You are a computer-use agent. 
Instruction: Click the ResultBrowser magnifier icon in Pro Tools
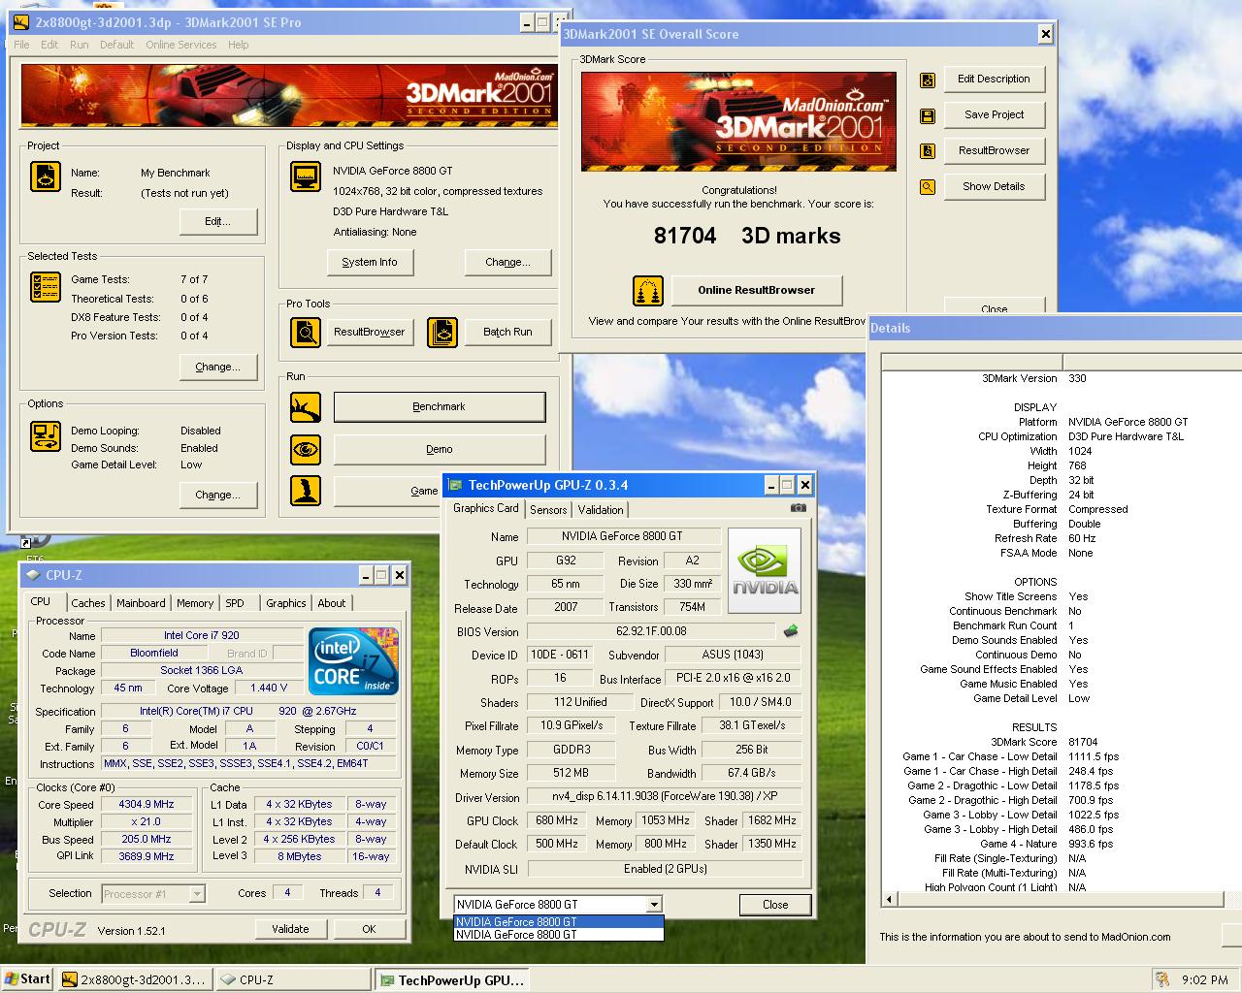(306, 332)
